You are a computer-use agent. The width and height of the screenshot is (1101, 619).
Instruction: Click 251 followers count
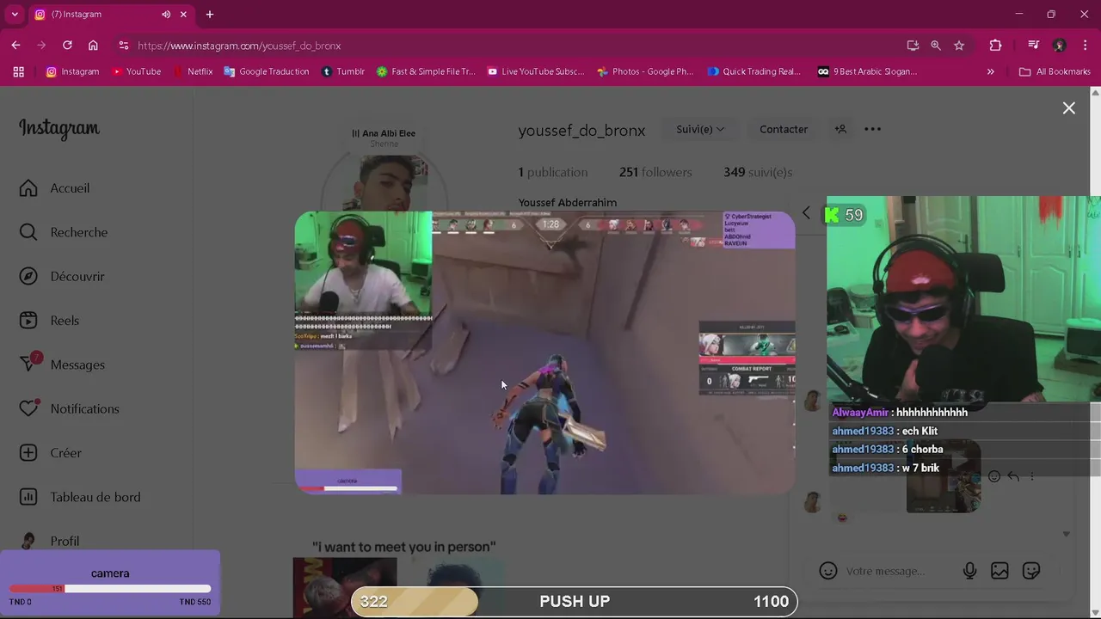655,172
